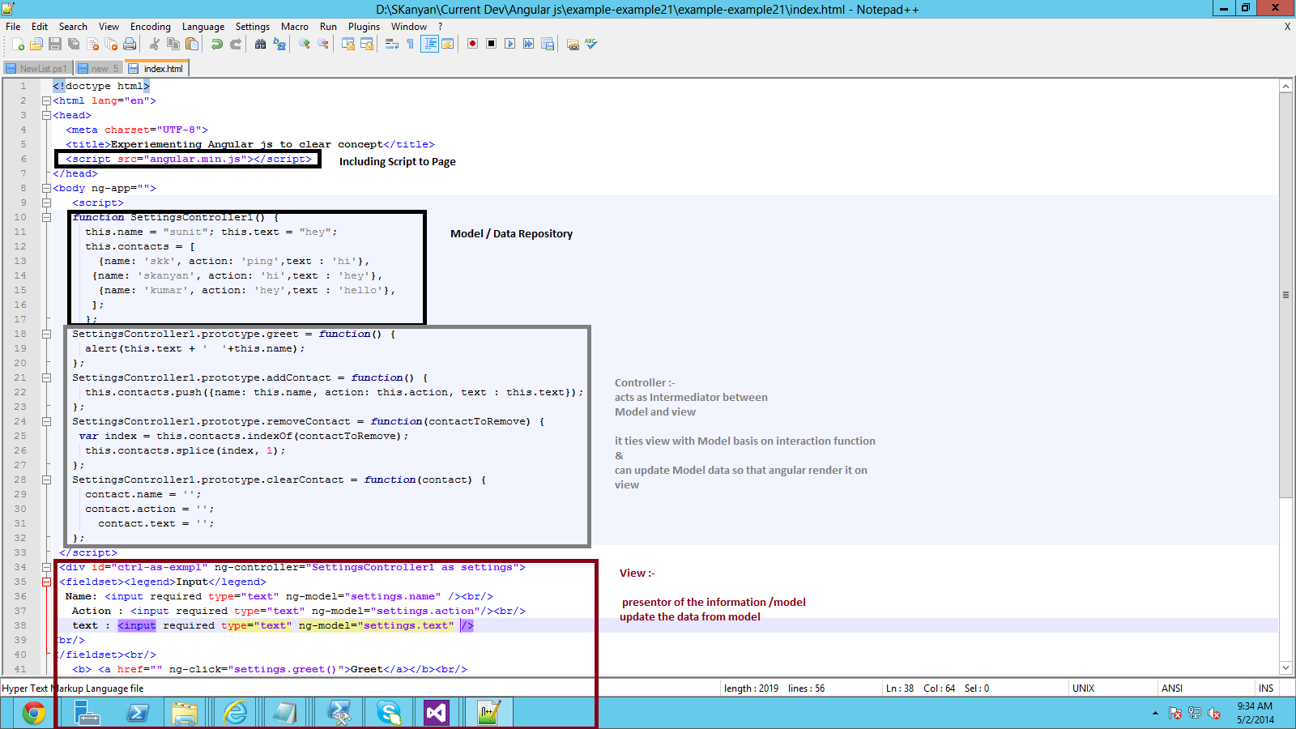1296x729 pixels.
Task: Run macro multiple times icon
Action: coord(529,45)
